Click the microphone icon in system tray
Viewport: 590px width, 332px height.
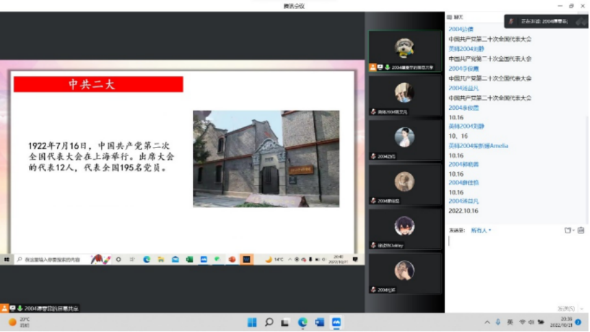coord(498,322)
